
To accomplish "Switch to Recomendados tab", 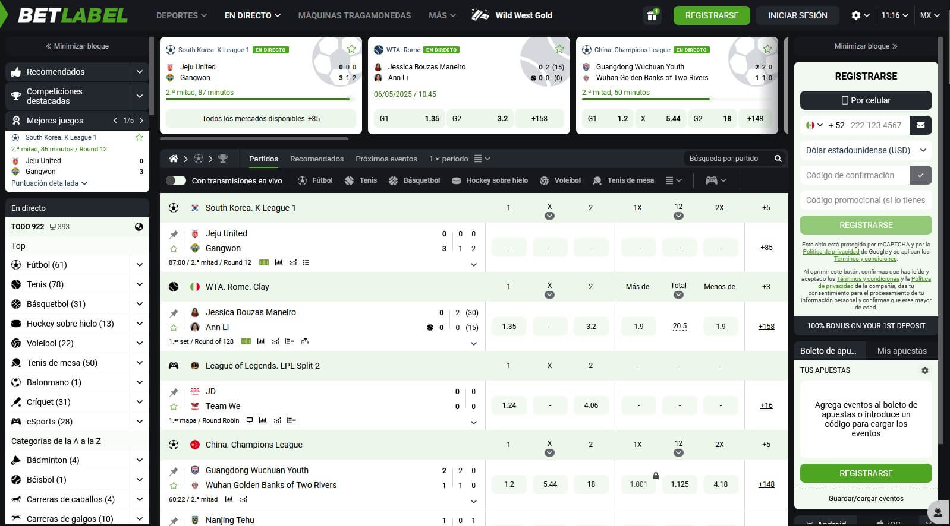I will pos(317,159).
